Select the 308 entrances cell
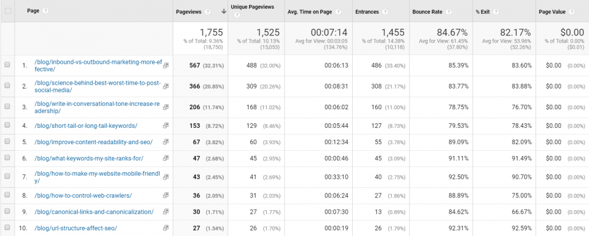Viewport: 589px width, 236px height. (x=376, y=86)
